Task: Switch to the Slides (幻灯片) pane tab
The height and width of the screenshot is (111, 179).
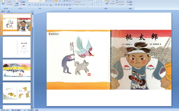Action: [x=3, y=12]
